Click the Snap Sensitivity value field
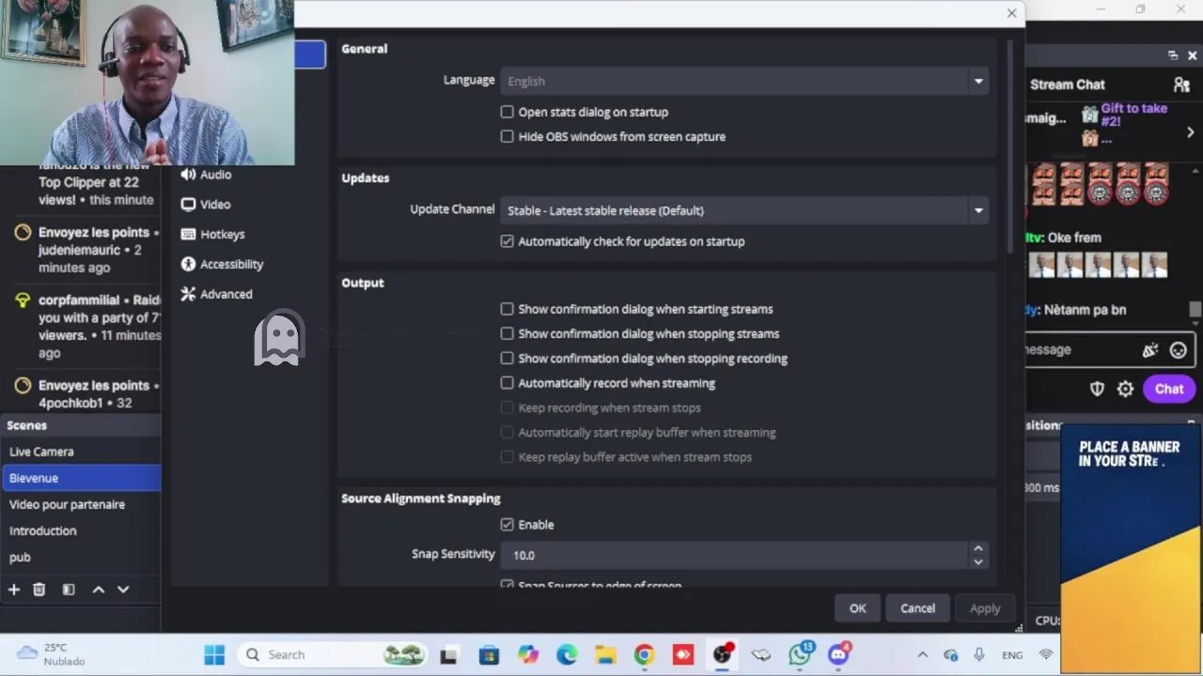This screenshot has width=1203, height=676. pos(735,555)
